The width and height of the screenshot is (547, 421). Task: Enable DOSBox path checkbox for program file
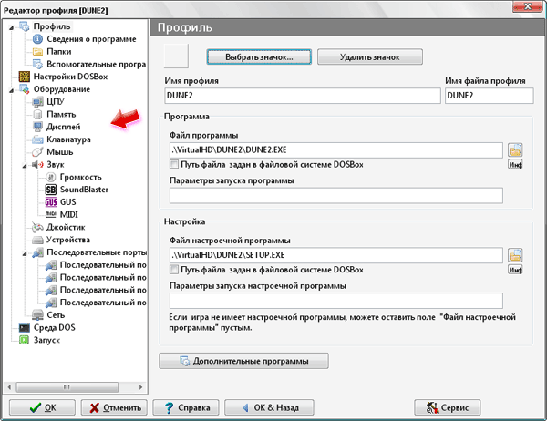point(174,165)
